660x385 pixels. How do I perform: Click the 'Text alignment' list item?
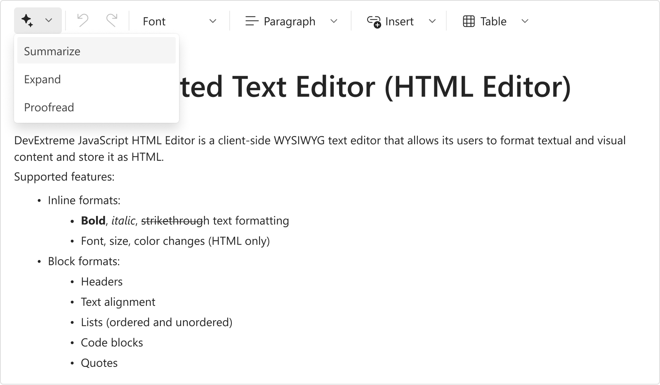(x=118, y=302)
